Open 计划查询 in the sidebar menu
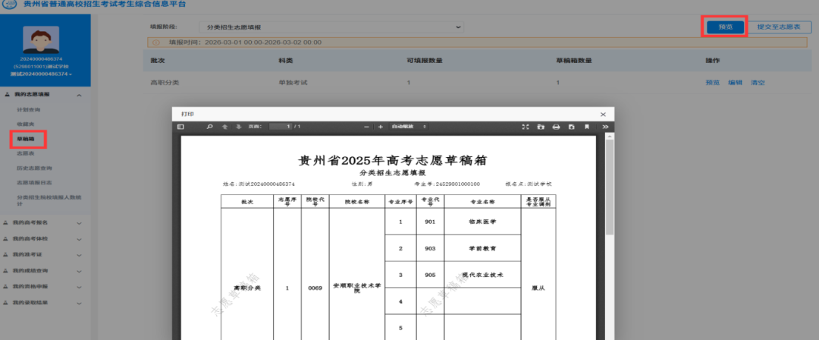This screenshot has height=340, width=819. 28,110
